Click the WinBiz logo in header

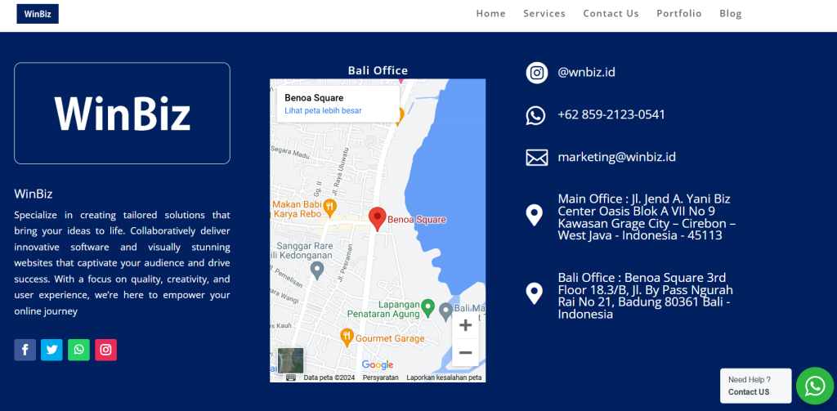click(x=38, y=14)
